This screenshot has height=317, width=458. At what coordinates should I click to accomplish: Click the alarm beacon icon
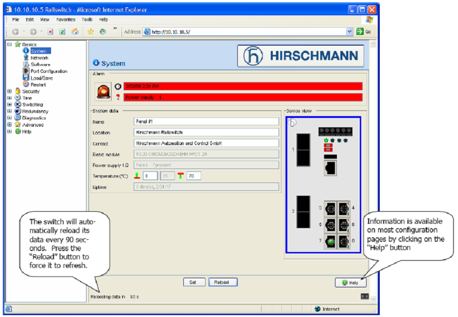pos(103,91)
